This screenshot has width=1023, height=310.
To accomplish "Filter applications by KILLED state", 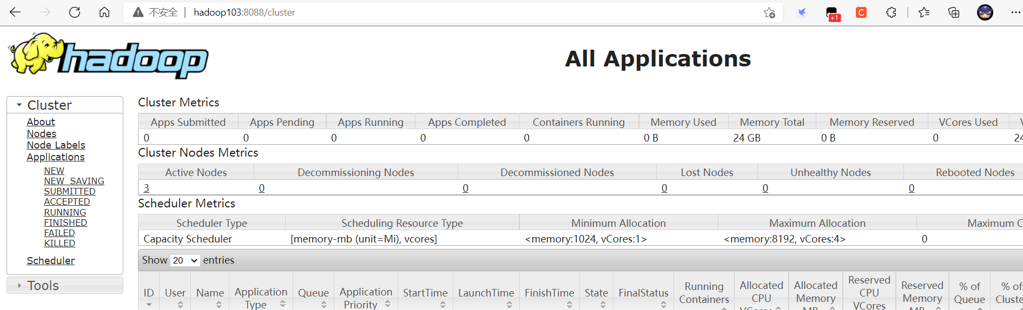I will pos(60,243).
